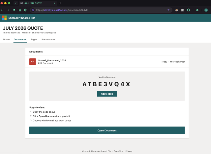Open the Shared_Document_2026 file name

tap(52, 60)
